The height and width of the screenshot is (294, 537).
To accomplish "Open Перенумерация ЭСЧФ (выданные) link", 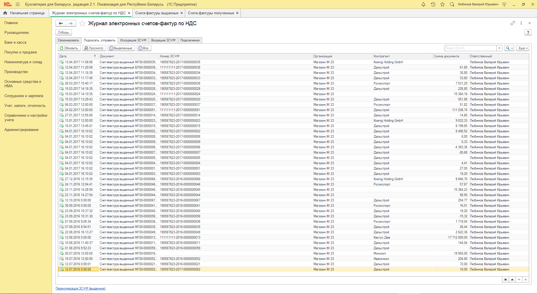I will 81,288.
